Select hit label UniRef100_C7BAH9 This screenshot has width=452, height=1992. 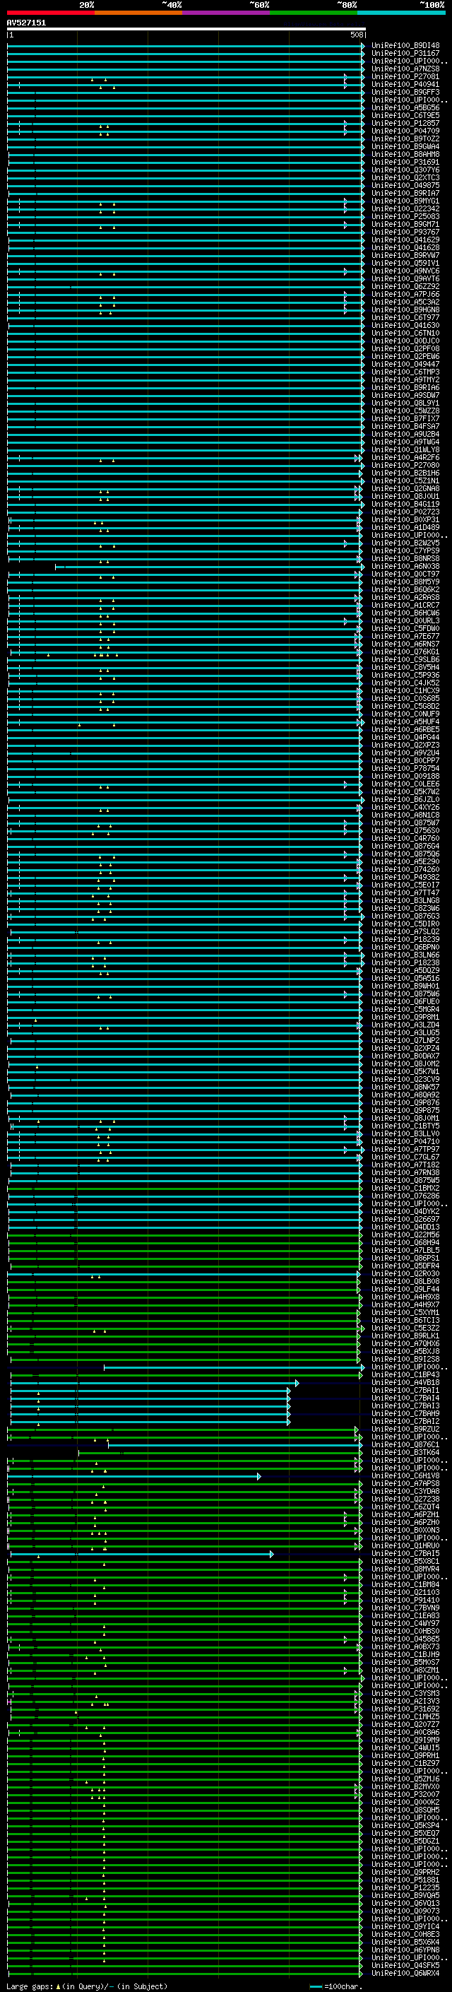click(405, 1413)
